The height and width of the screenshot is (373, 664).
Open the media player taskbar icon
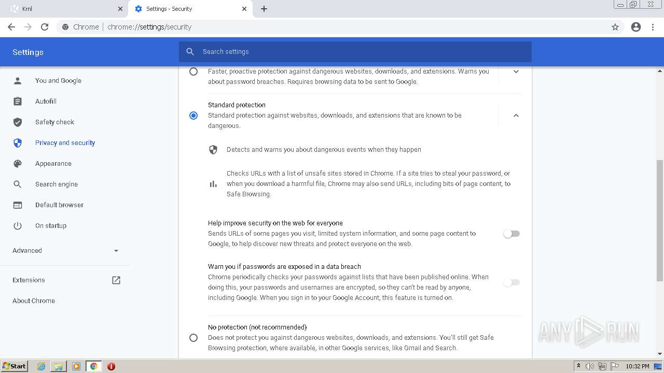[x=76, y=366]
